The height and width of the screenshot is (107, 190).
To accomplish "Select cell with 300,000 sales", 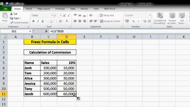I will [x=49, y=78].
